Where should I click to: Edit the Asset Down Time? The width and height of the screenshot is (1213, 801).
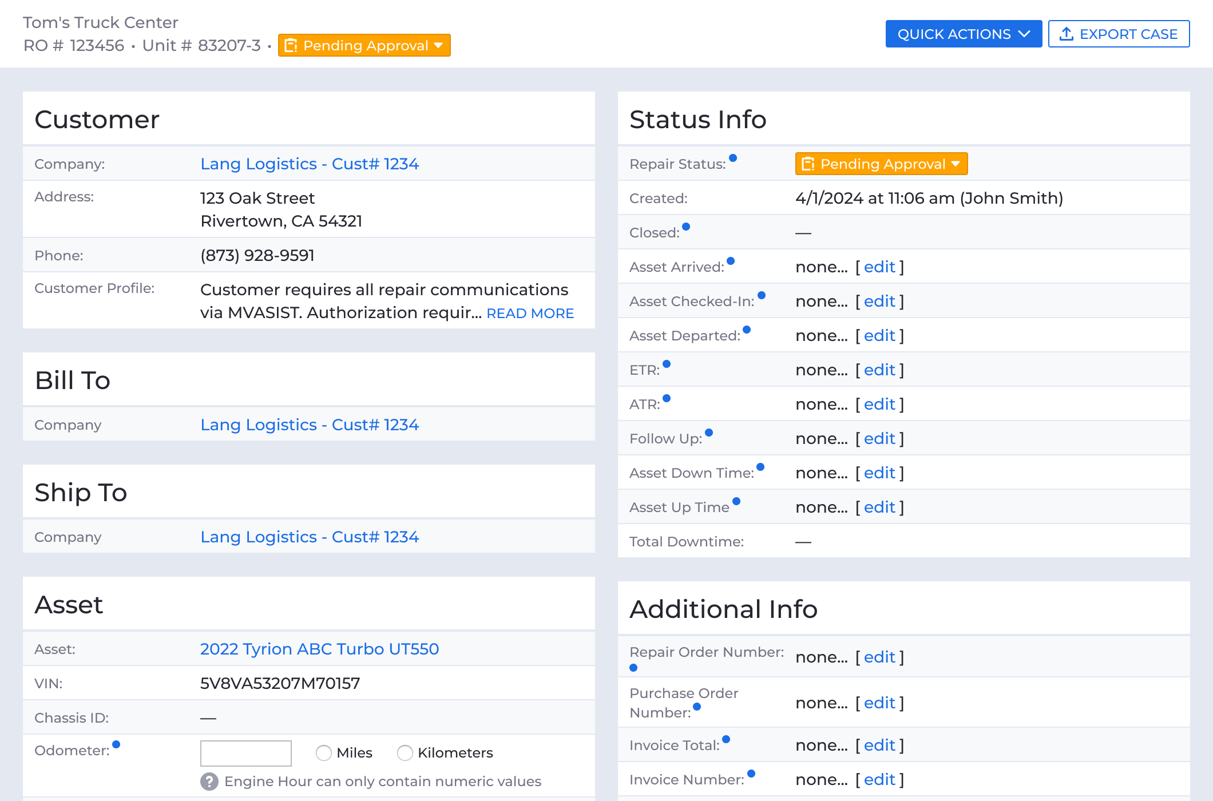point(879,473)
